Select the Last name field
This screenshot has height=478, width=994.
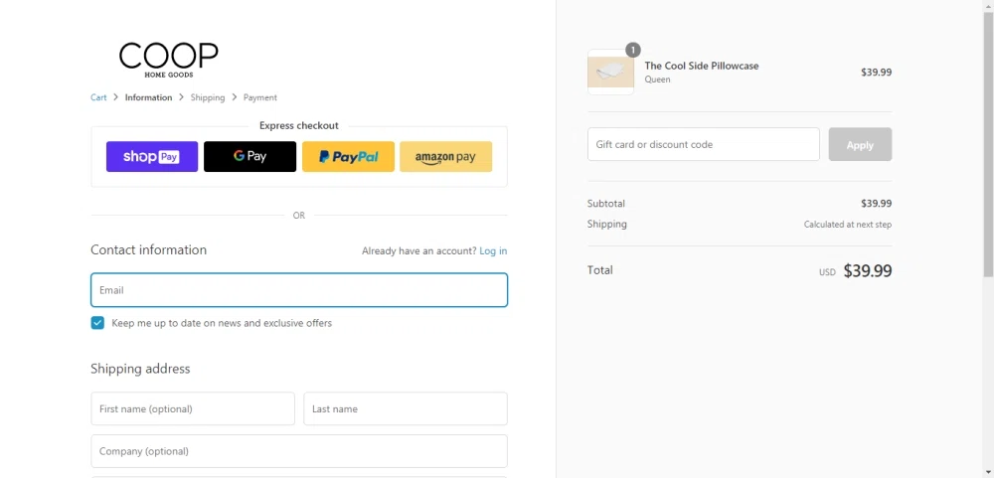click(x=406, y=408)
